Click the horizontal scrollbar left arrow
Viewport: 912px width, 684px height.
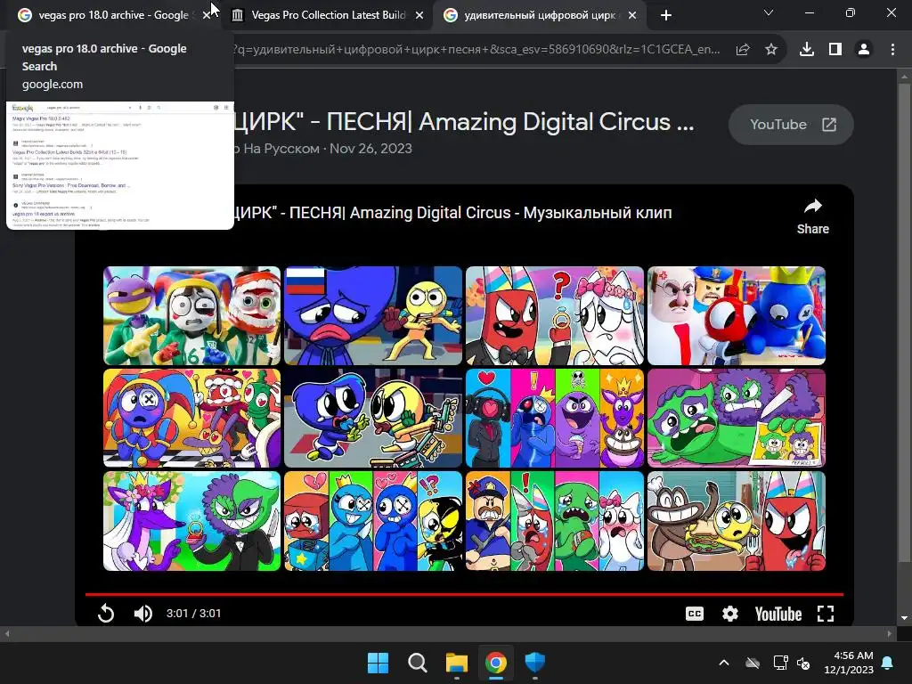[6, 633]
